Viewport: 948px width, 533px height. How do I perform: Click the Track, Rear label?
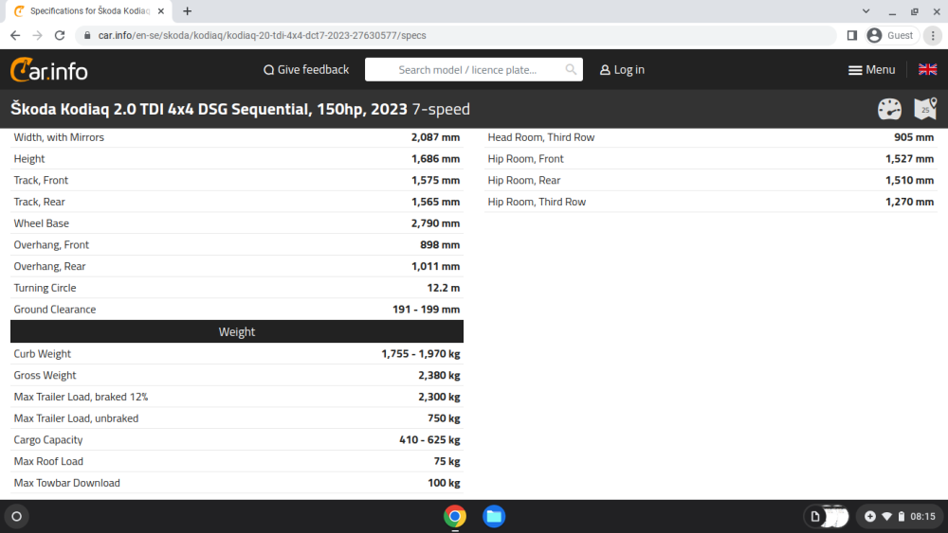pos(39,202)
